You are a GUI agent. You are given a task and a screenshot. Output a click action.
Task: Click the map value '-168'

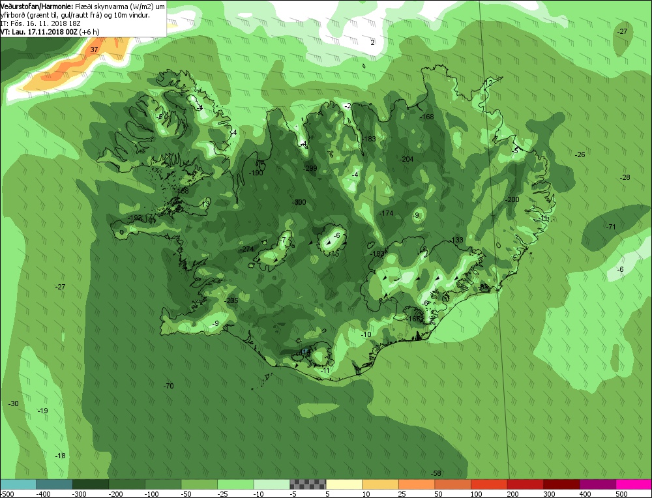tap(426, 117)
